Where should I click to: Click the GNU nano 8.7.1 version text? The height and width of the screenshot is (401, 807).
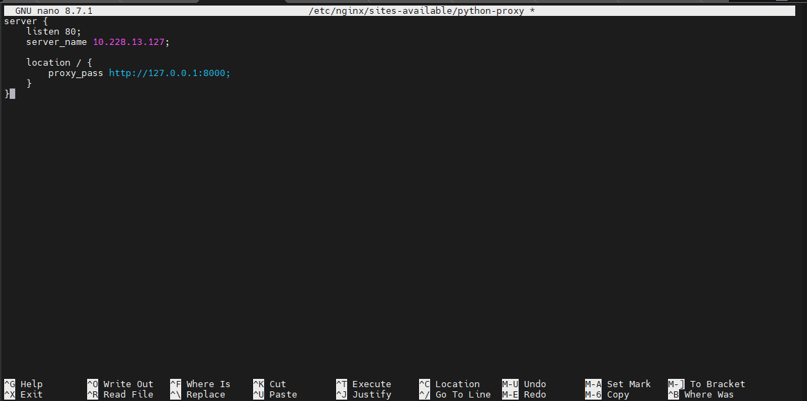(54, 11)
